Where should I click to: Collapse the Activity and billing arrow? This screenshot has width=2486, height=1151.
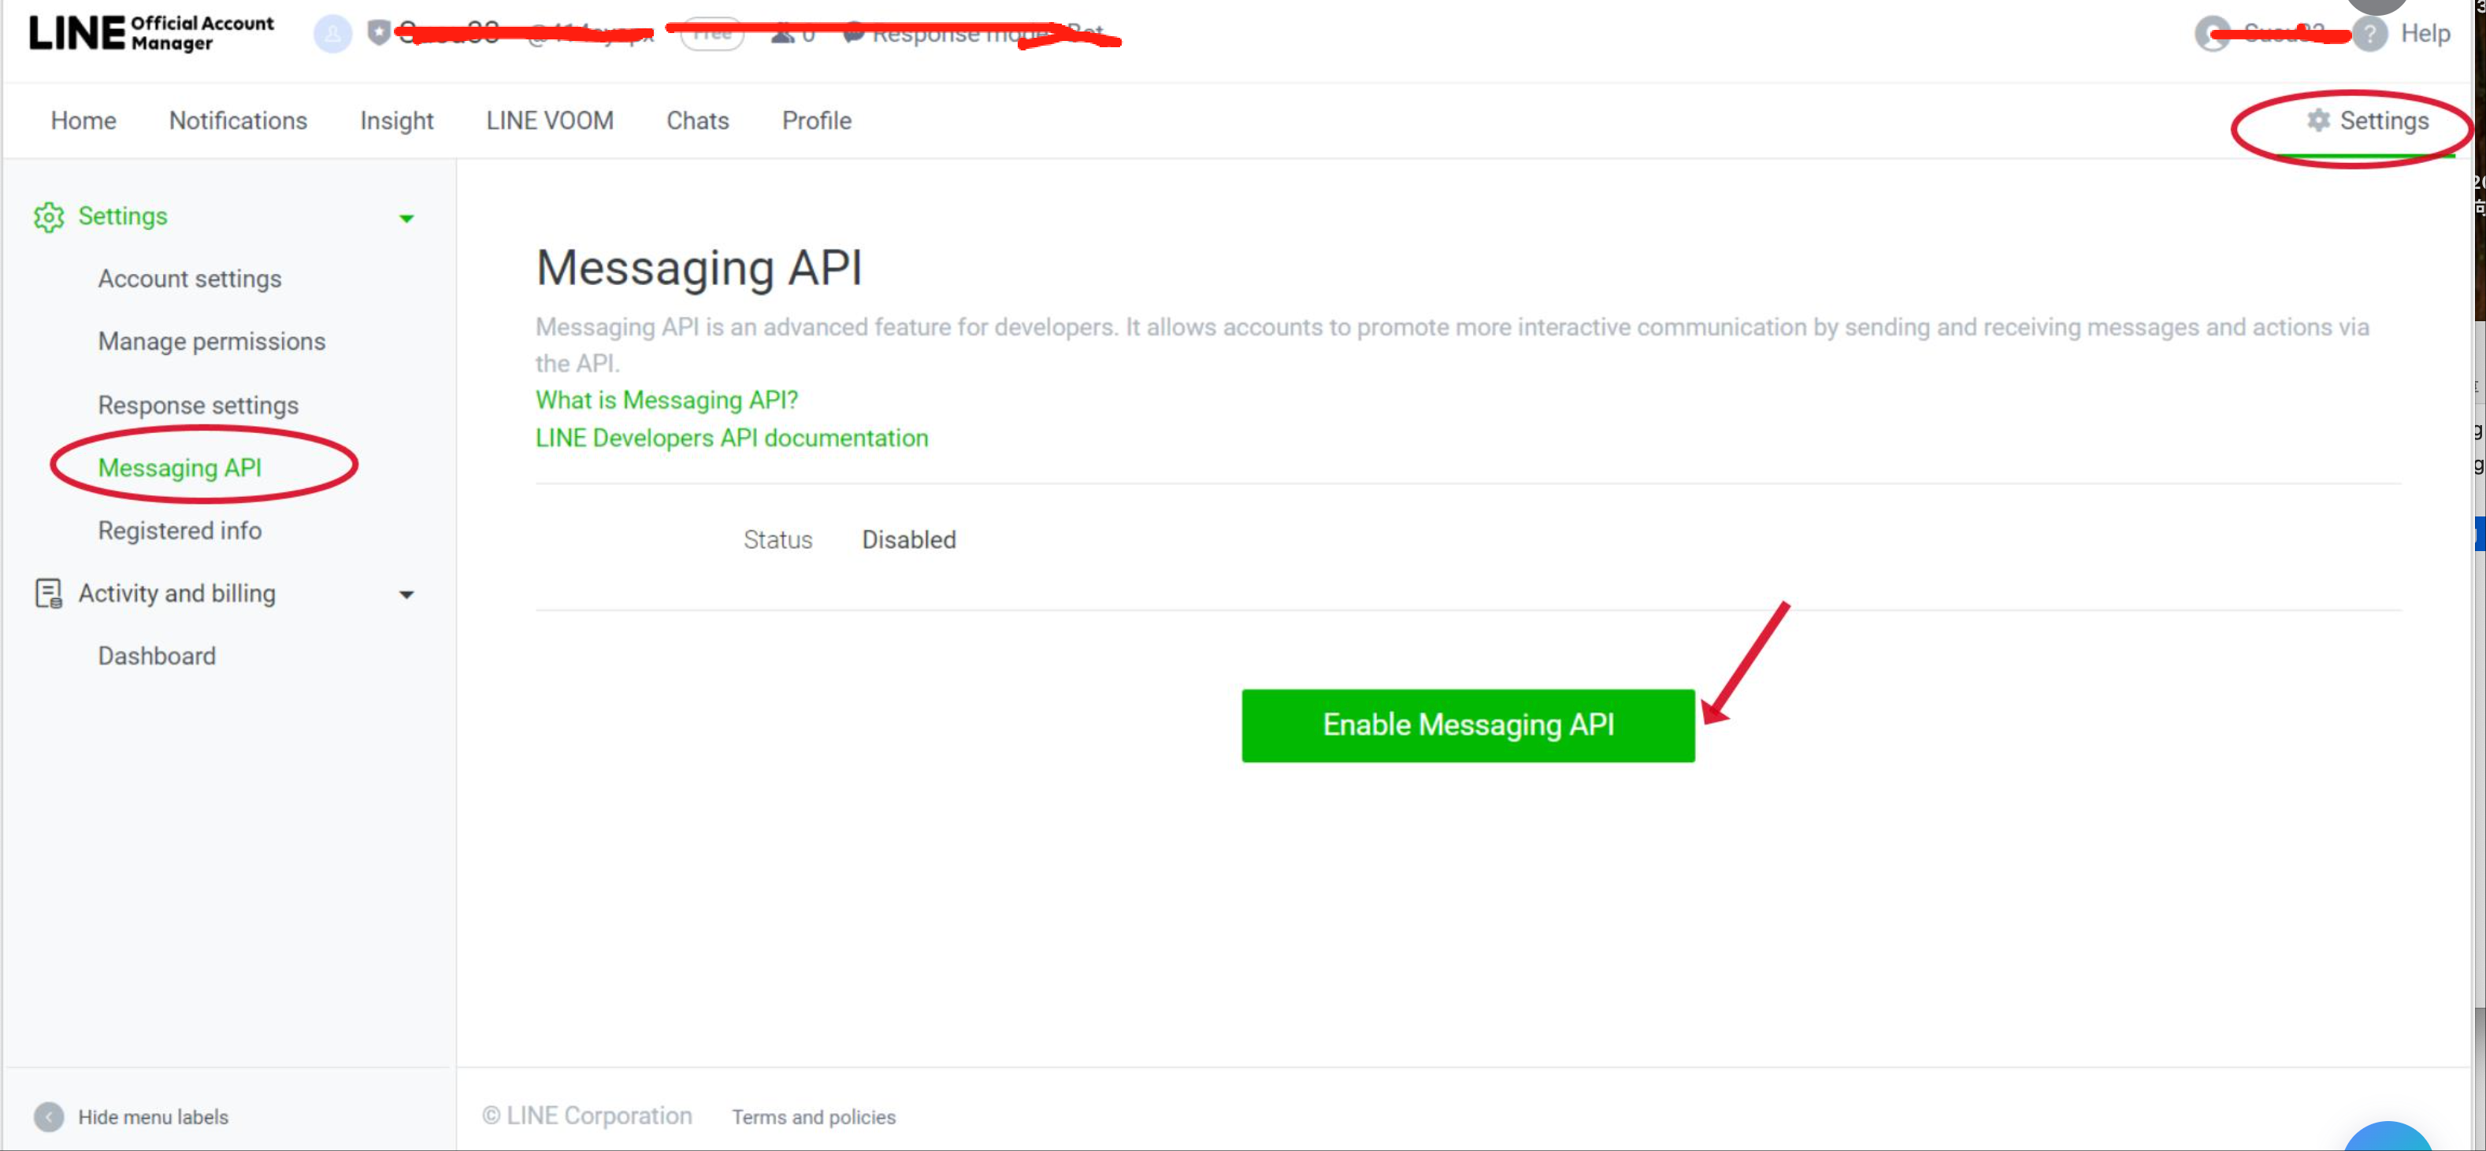[406, 594]
